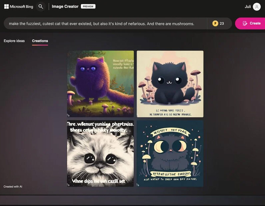Screen dimensions: 265x206
Task: Open the profile avatar icon
Action: [256, 6]
